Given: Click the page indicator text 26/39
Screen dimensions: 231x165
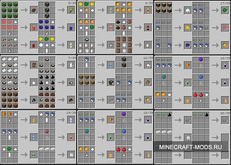Looking at the screenshot, I should pos(225,113).
